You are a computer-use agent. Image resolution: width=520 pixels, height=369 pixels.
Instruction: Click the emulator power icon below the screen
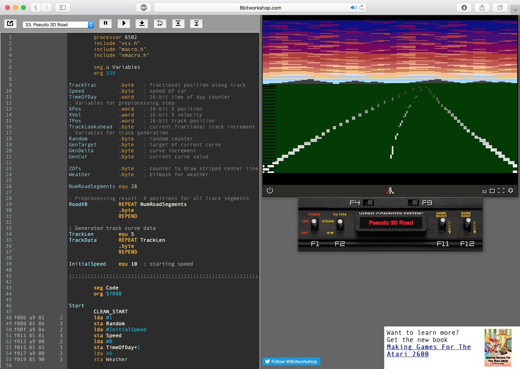[270, 190]
